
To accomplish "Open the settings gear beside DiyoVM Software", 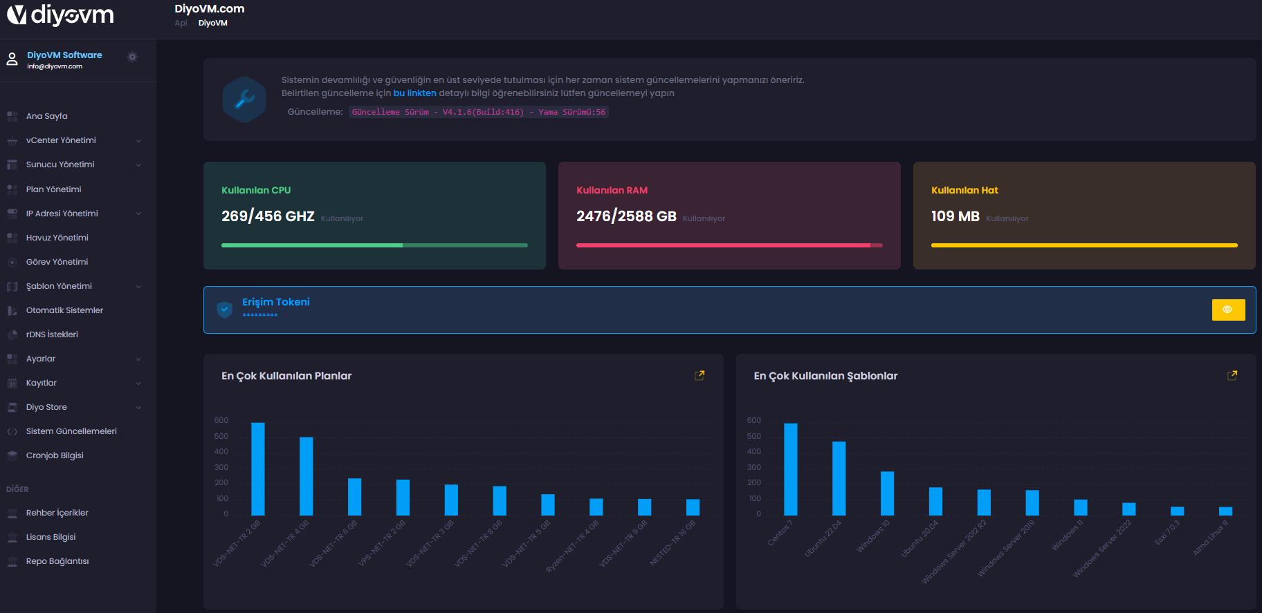I will pyautogui.click(x=132, y=57).
